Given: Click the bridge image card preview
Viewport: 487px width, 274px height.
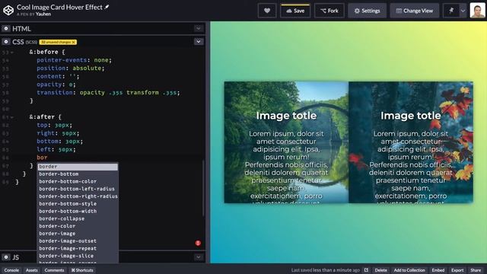Looking at the screenshot, I should [x=286, y=142].
